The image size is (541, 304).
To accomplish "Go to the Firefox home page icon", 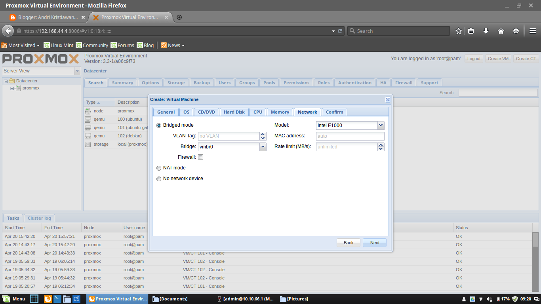I will pyautogui.click(x=501, y=31).
